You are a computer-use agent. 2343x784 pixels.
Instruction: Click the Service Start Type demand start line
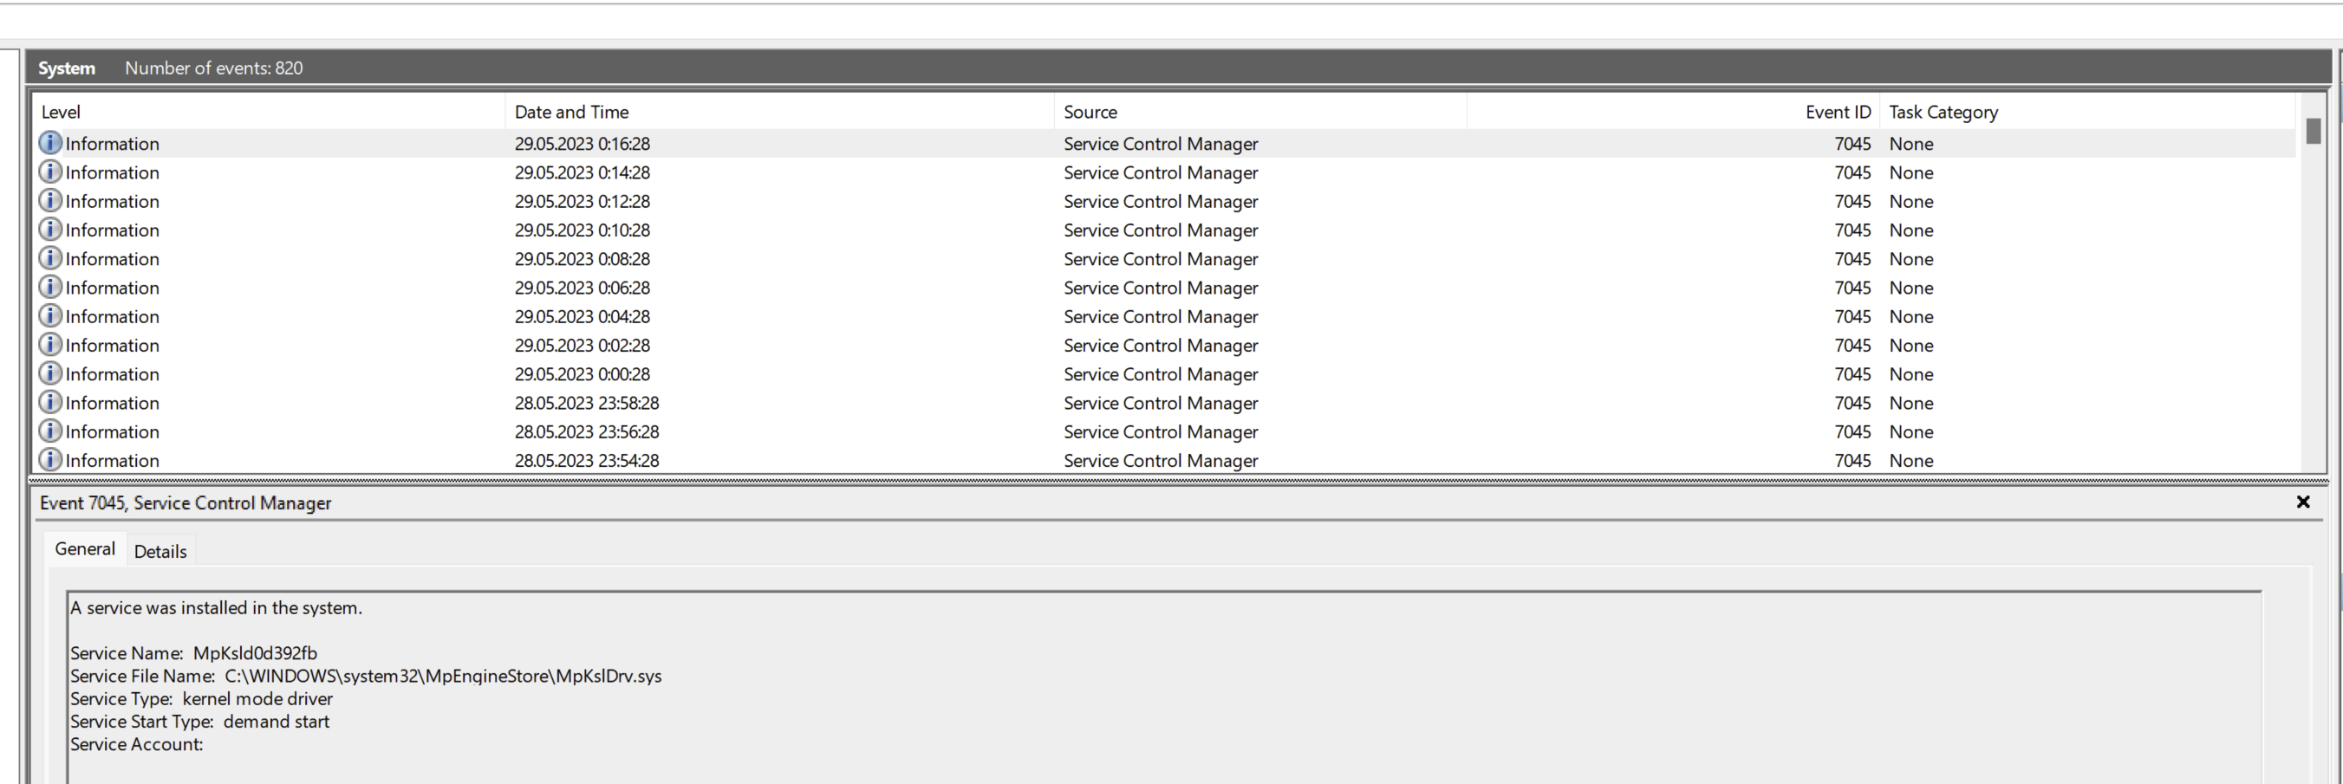(199, 722)
